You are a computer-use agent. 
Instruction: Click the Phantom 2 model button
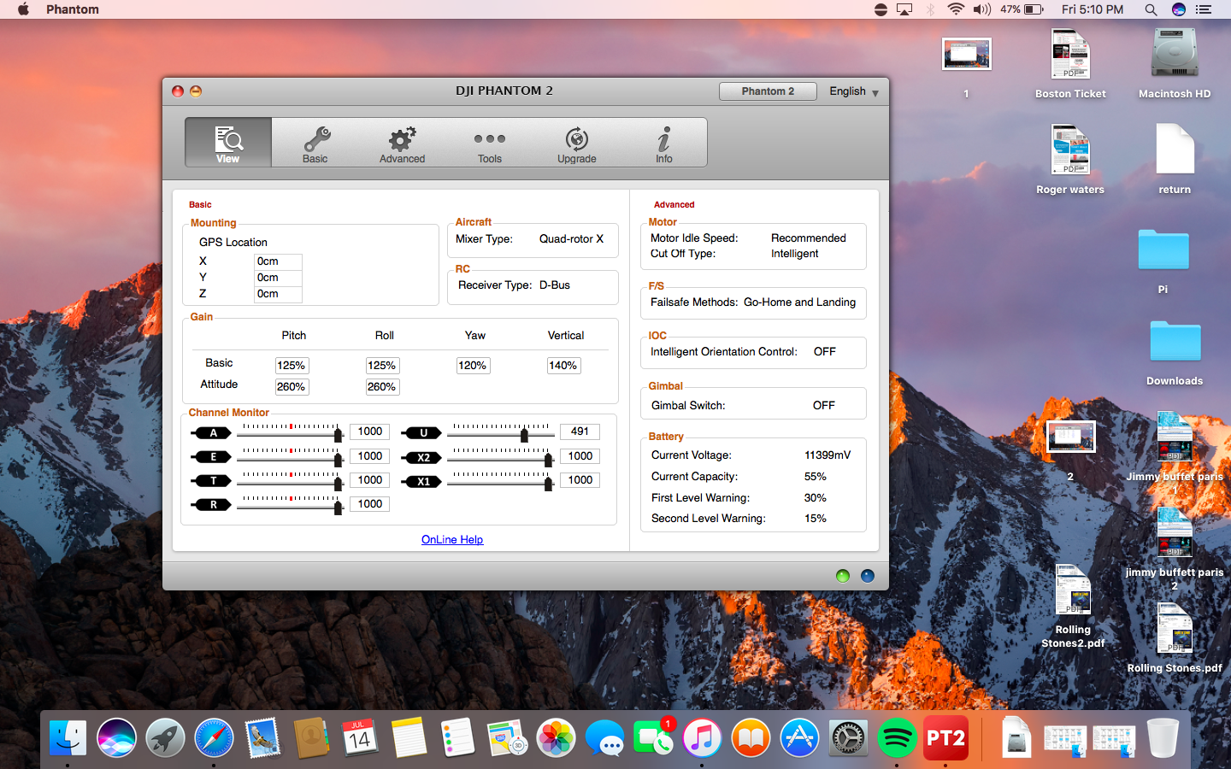click(x=768, y=91)
